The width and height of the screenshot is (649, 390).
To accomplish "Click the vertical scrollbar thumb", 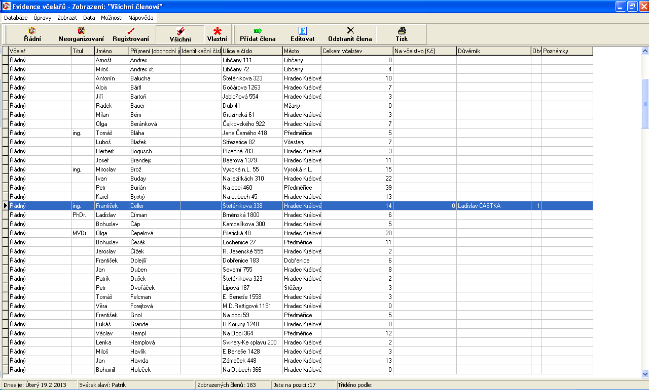I will (x=645, y=104).
